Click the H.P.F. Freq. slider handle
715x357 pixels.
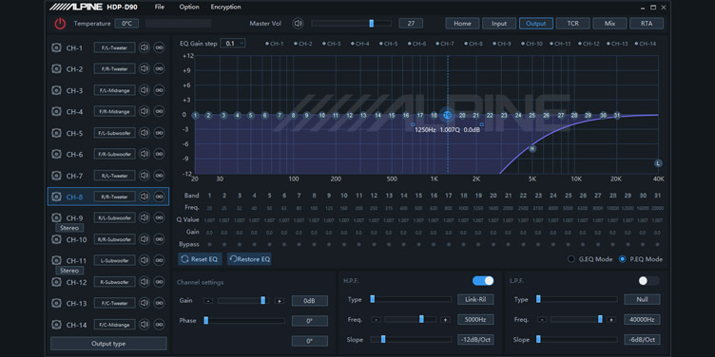421,319
